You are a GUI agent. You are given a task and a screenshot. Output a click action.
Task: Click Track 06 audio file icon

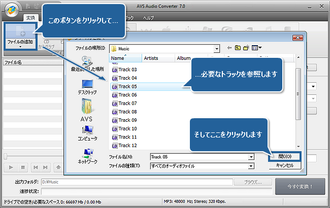click(x=115, y=95)
